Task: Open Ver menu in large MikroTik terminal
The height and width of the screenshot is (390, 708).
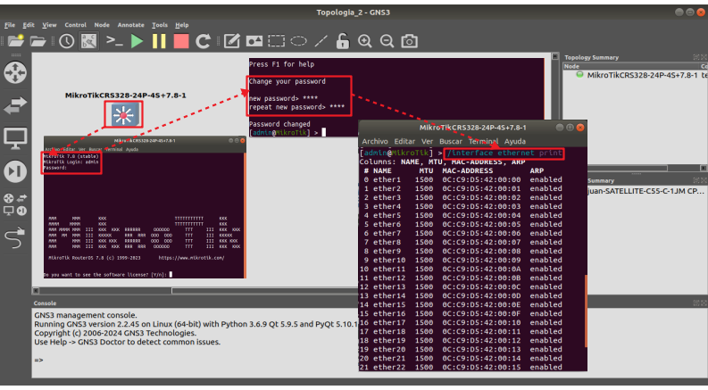Action: (x=427, y=141)
